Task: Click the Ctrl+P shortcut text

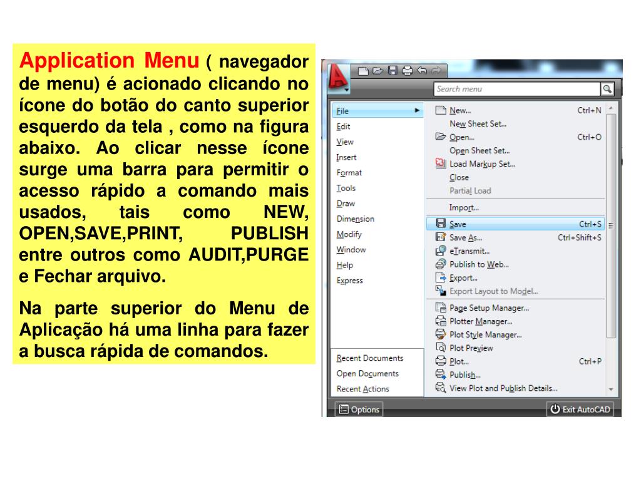Action: click(x=590, y=361)
